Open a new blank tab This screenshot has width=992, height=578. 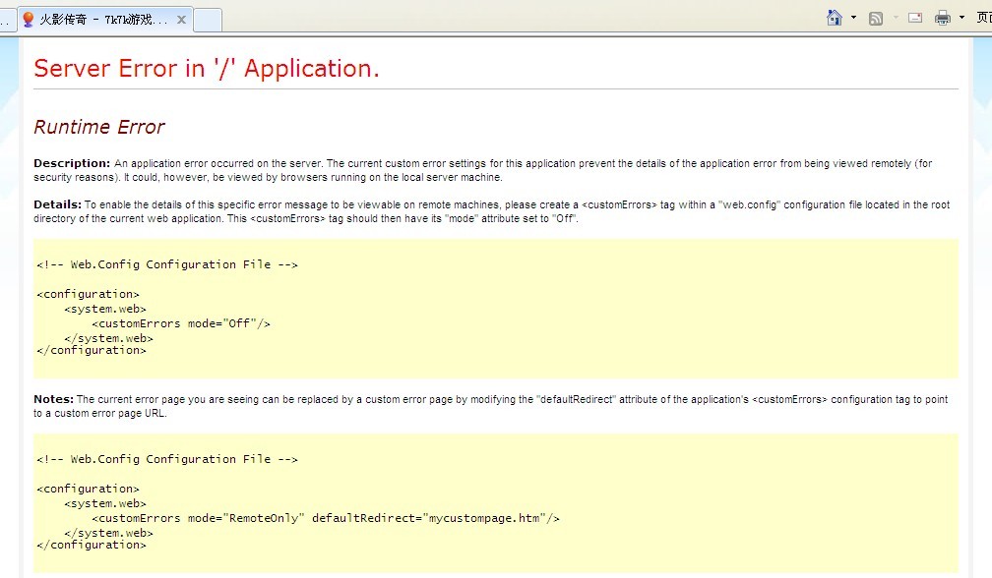(x=207, y=20)
